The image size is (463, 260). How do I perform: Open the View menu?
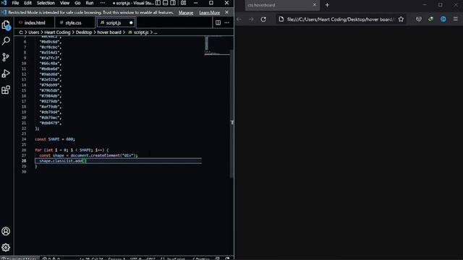(x=64, y=3)
